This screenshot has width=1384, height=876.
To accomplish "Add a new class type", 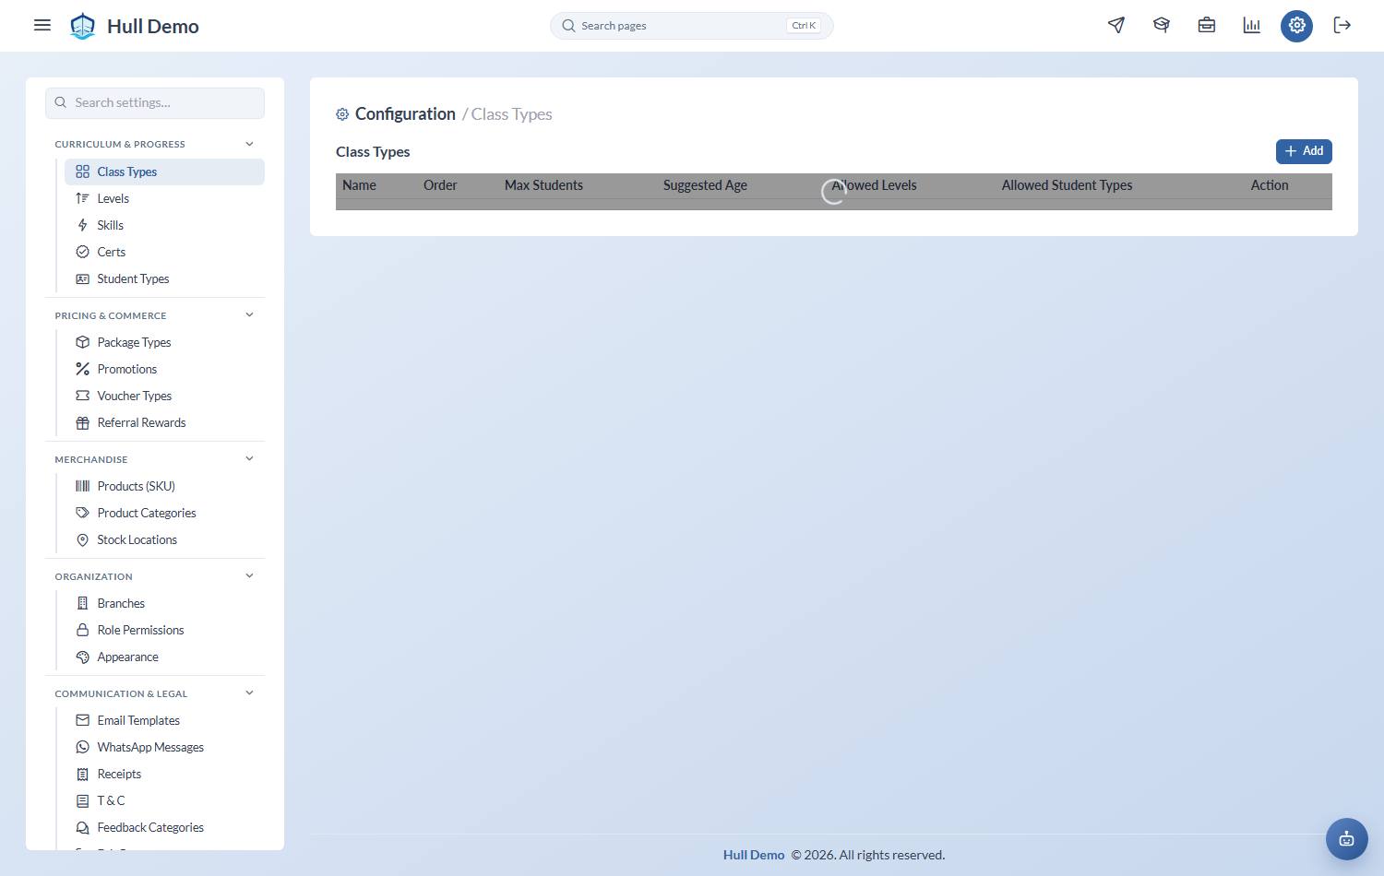I will point(1304,151).
